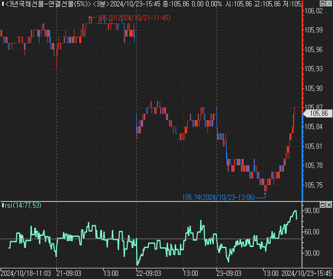Click the small marker before the 3년국채선물 title
This screenshot has height=279, width=333.
pyautogui.click(x=3, y=4)
